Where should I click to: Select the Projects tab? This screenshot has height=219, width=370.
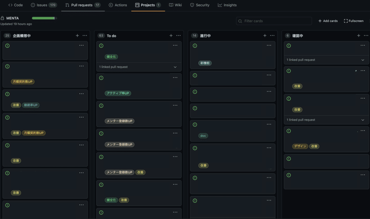(148, 5)
